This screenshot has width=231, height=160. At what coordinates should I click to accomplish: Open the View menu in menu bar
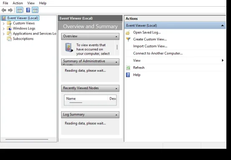click(31, 3)
